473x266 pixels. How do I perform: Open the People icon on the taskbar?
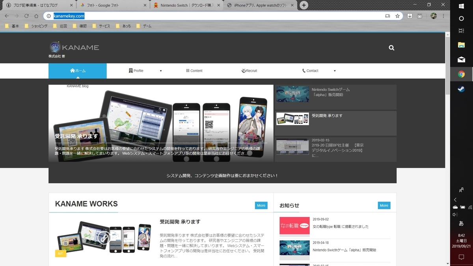461,190
